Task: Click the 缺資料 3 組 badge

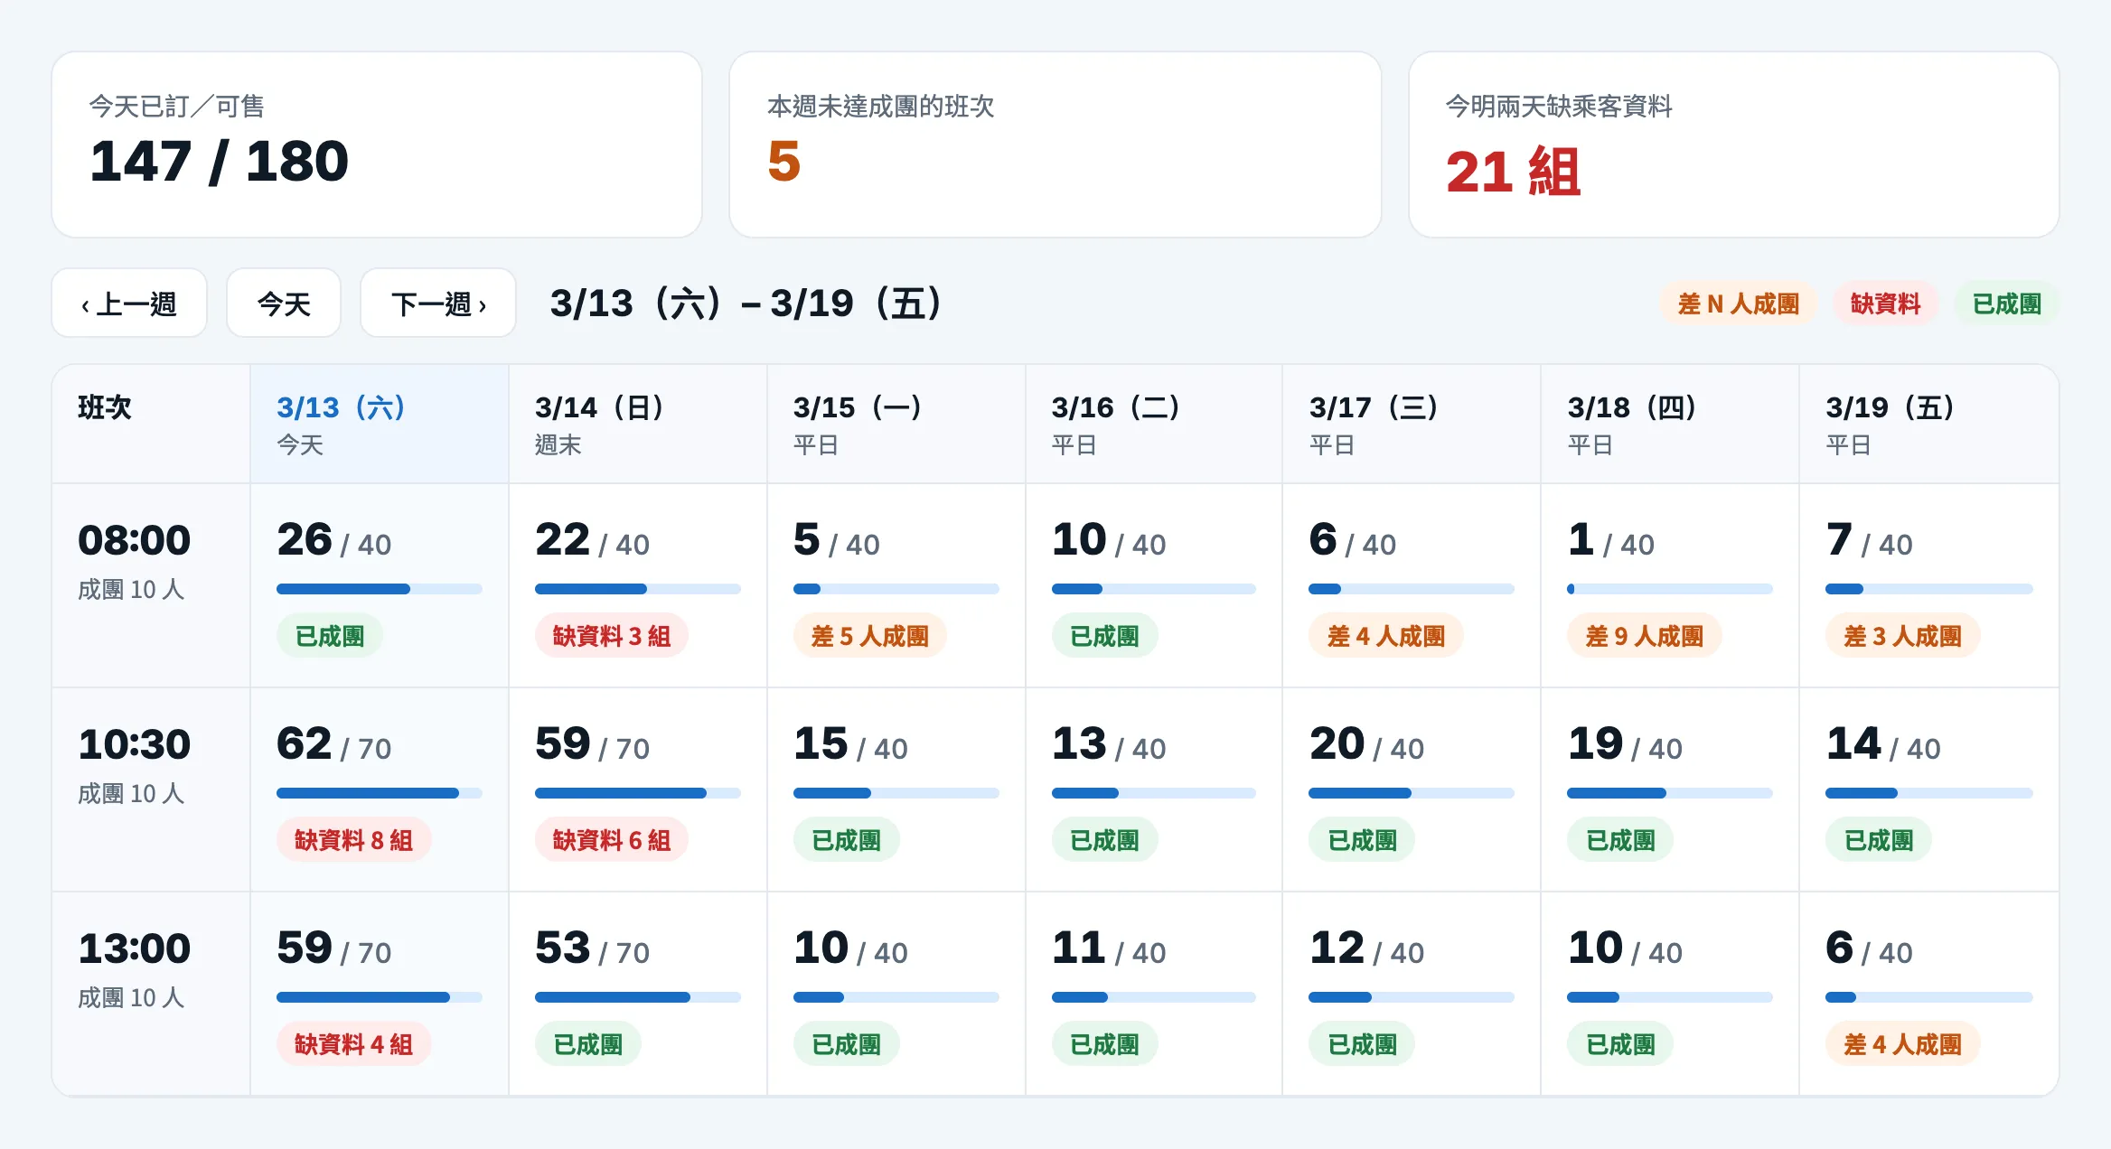Action: [x=612, y=636]
